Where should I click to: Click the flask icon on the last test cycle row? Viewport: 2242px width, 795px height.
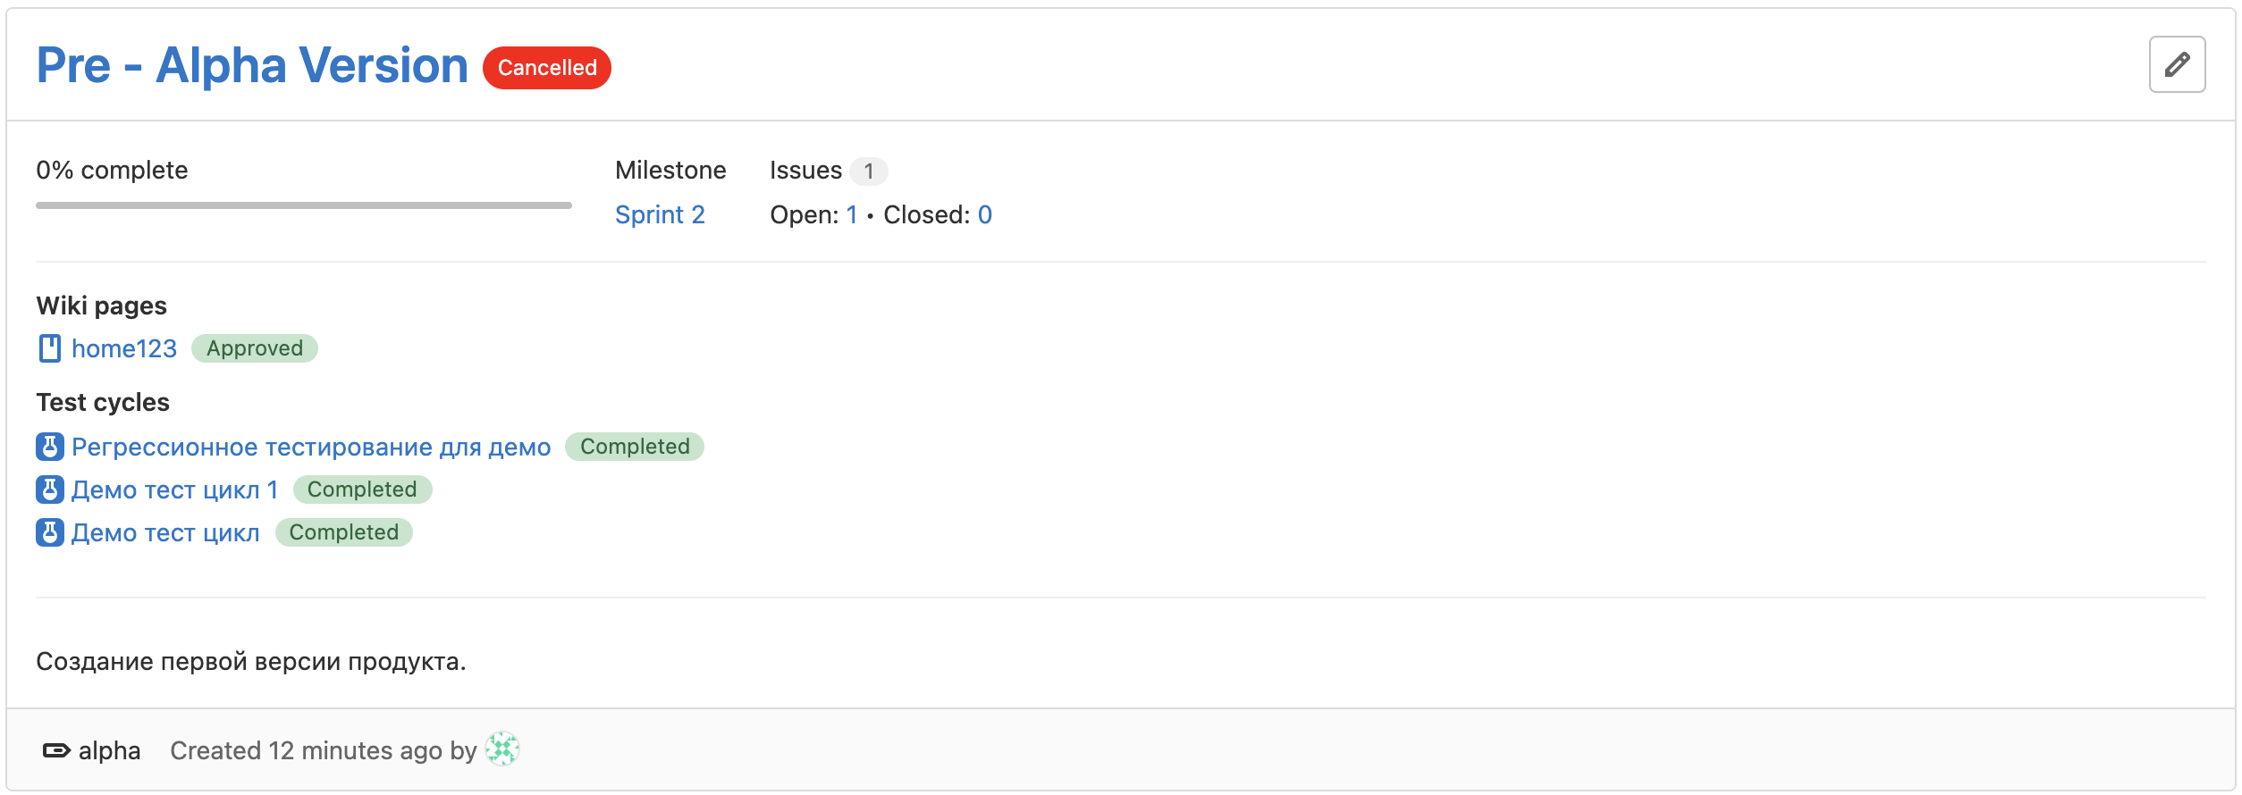pos(50,532)
